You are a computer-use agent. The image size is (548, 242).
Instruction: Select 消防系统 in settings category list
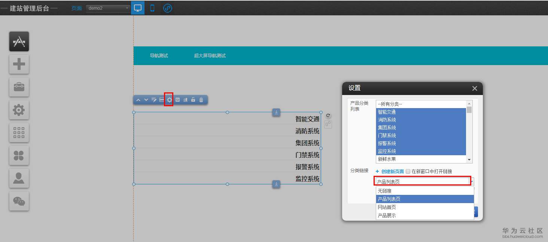click(x=421, y=120)
